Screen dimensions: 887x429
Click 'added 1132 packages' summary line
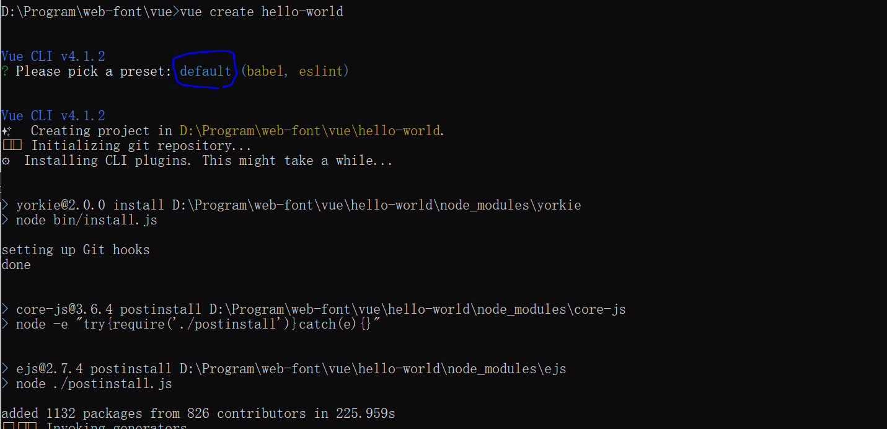tap(198, 414)
